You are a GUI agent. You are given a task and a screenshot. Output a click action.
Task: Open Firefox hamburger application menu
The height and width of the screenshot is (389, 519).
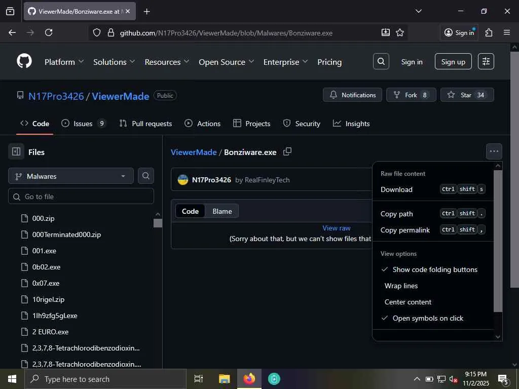tap(507, 33)
